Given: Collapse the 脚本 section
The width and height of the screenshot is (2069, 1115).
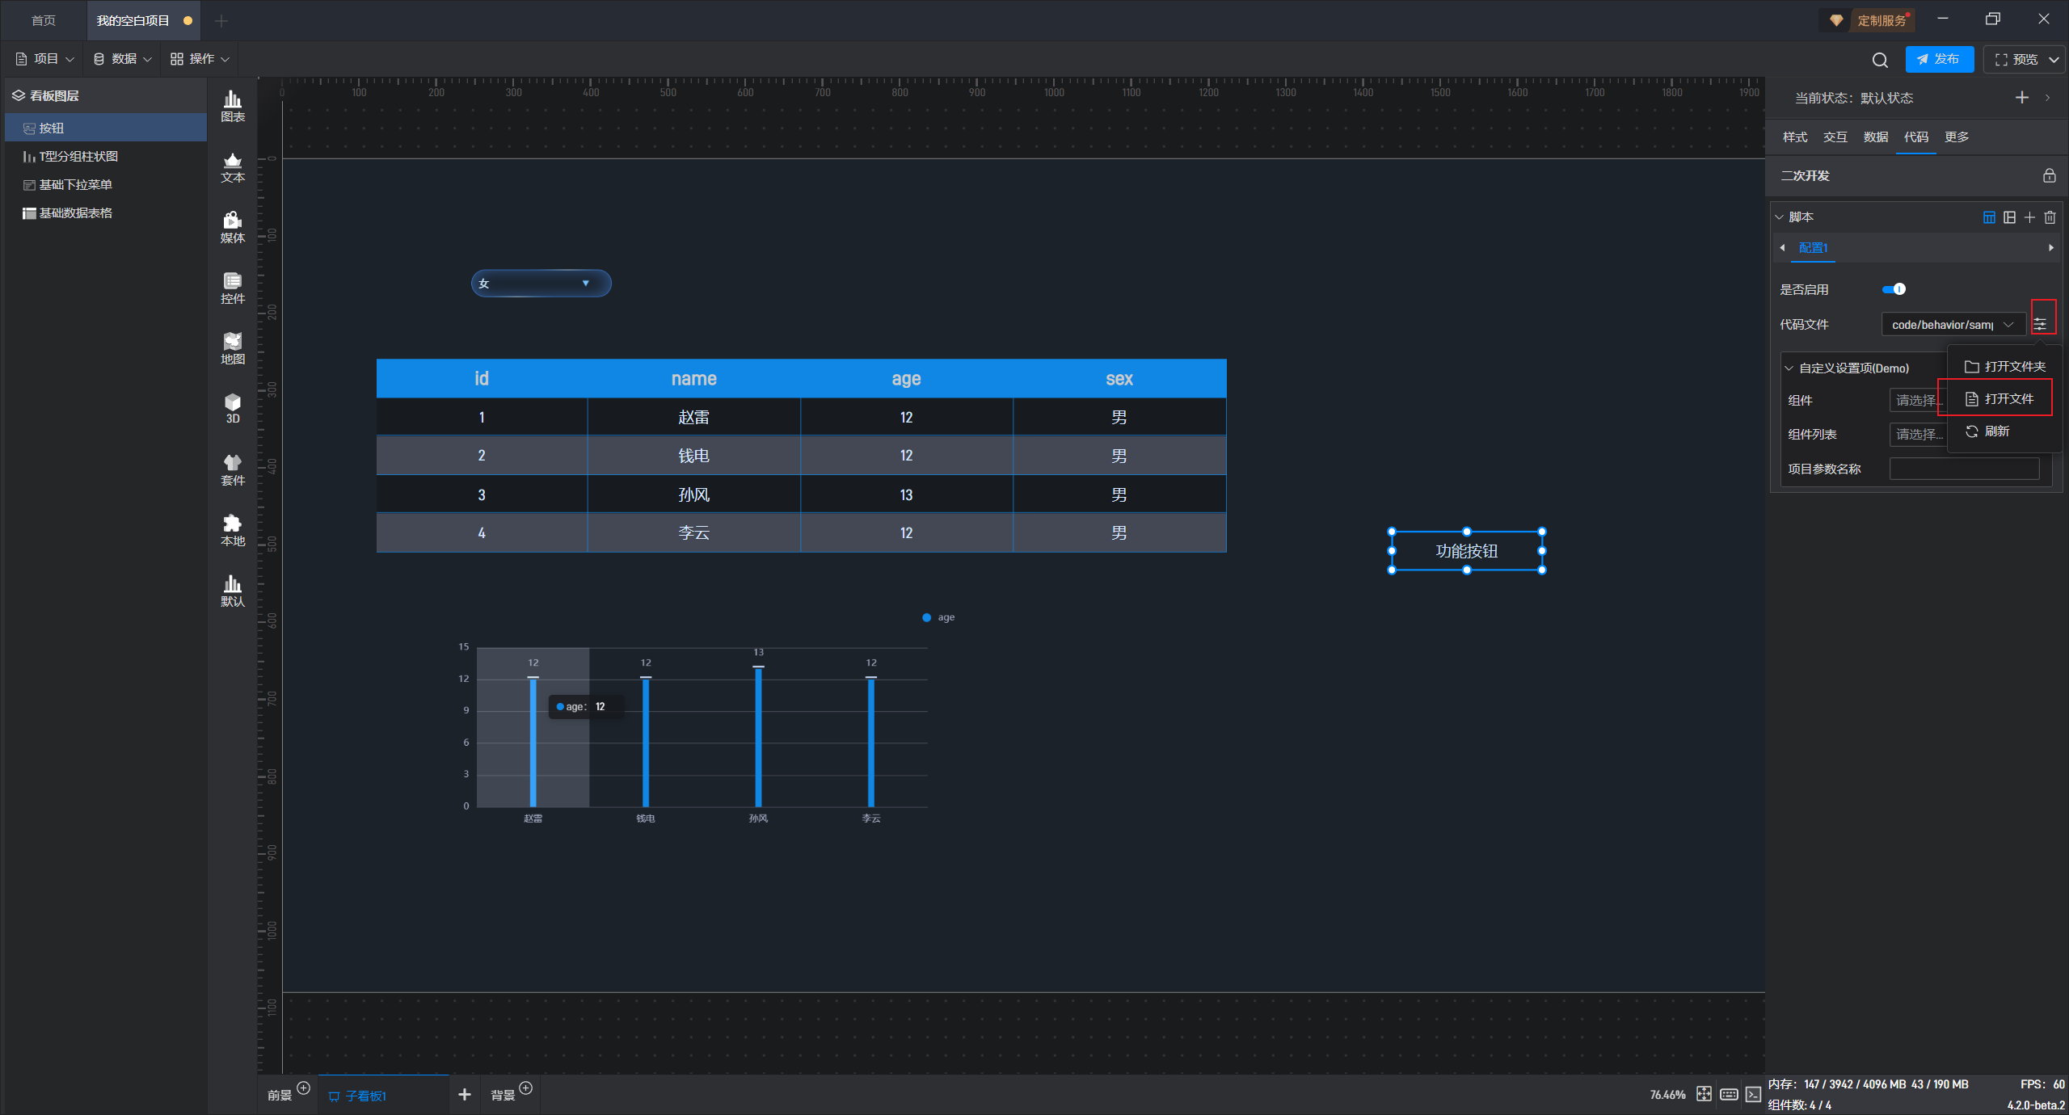Looking at the screenshot, I should pos(1779,217).
